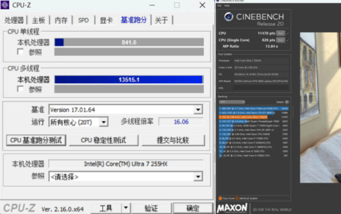
Task: Toggle the checkbox next to CPU (Single Core) Run
Action: [288, 40]
